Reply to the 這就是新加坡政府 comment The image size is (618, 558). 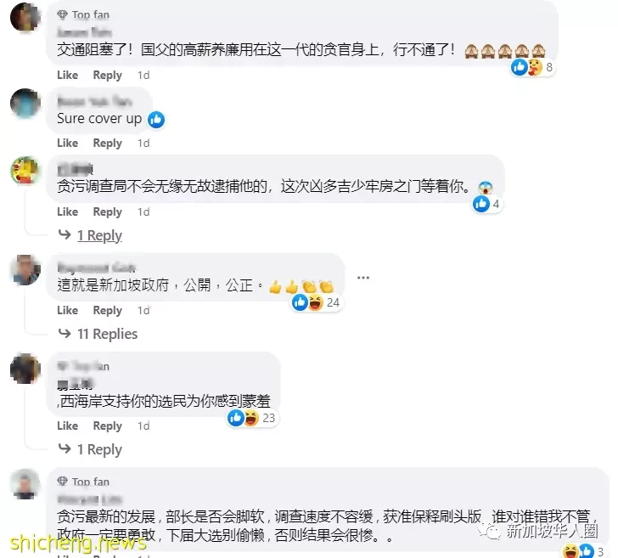tap(107, 310)
